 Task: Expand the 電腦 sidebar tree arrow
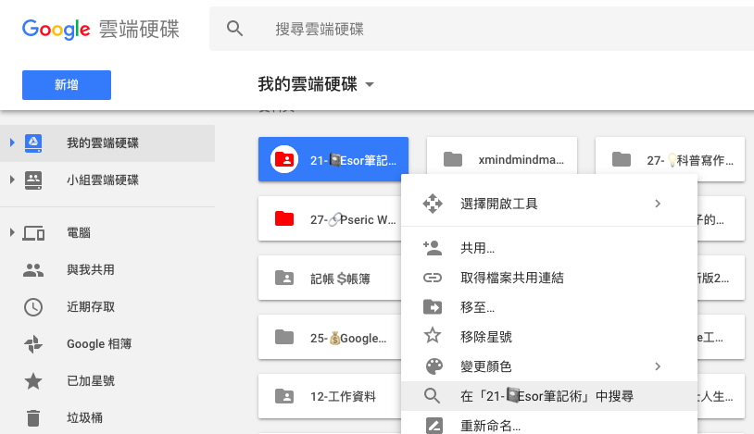12,232
